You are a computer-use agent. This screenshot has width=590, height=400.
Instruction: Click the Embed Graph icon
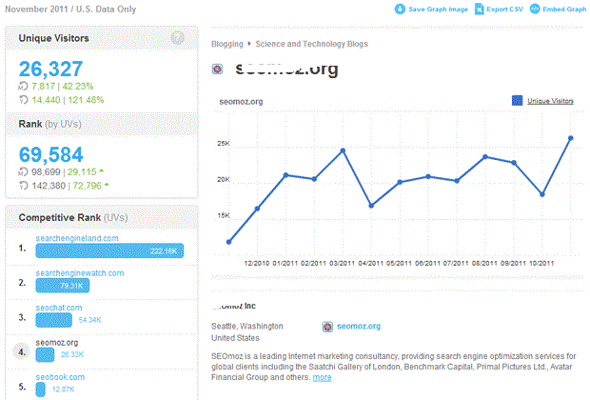click(x=535, y=9)
